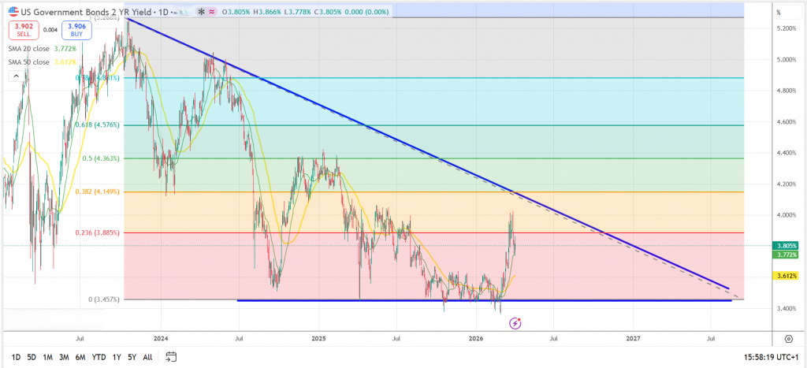Screen dimensions: 807x368
Task: Open the percent scale menu on the price axis
Action: (x=779, y=12)
